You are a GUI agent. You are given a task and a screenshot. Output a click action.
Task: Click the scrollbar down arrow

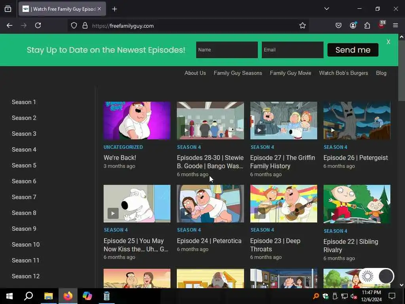(401, 285)
